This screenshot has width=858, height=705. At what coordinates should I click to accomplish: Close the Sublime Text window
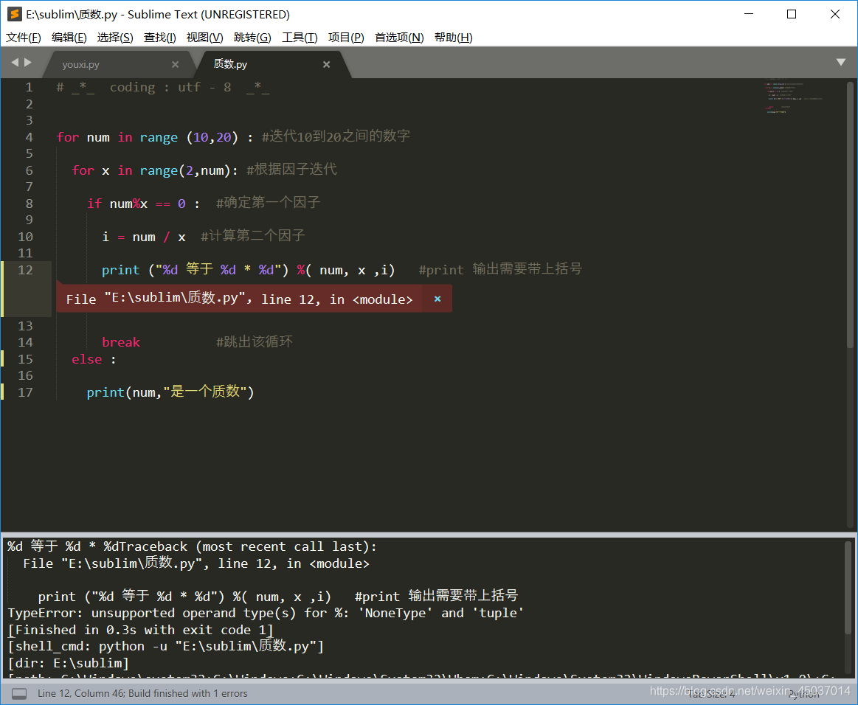coord(834,14)
